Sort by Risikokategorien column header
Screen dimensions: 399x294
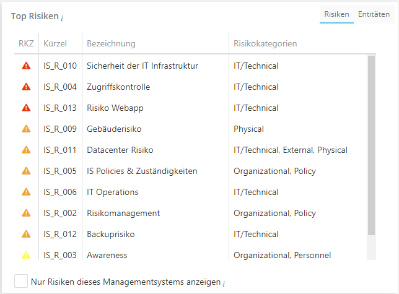(265, 43)
